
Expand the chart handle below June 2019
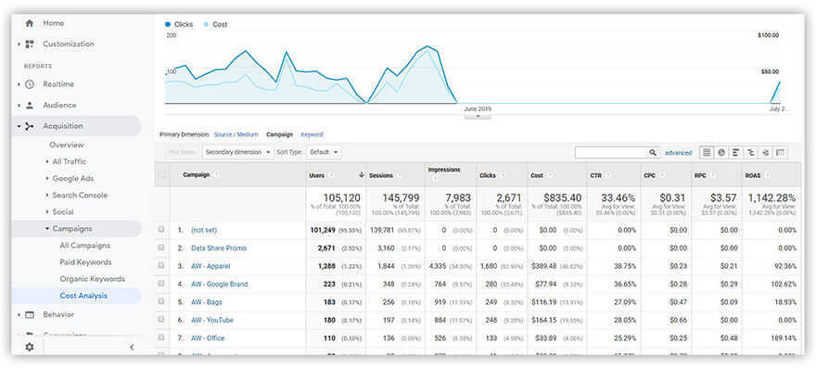478,117
